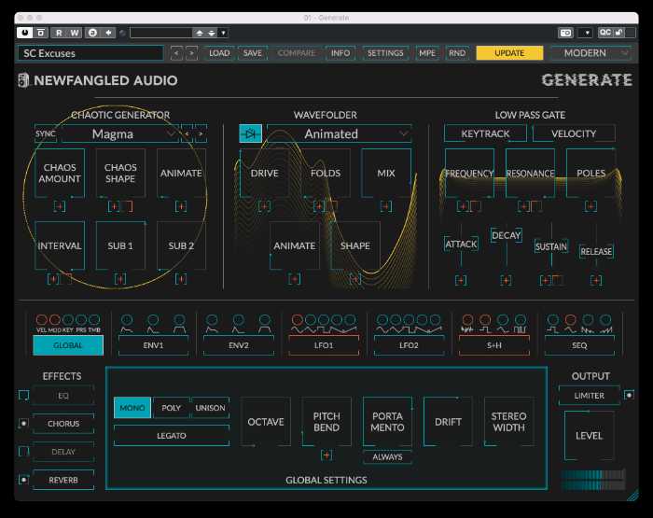Toggle the SYNC button

46,133
